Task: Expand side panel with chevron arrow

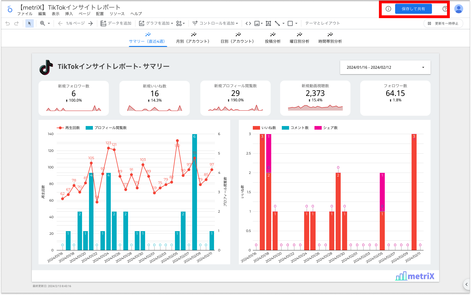Action: click(x=467, y=284)
